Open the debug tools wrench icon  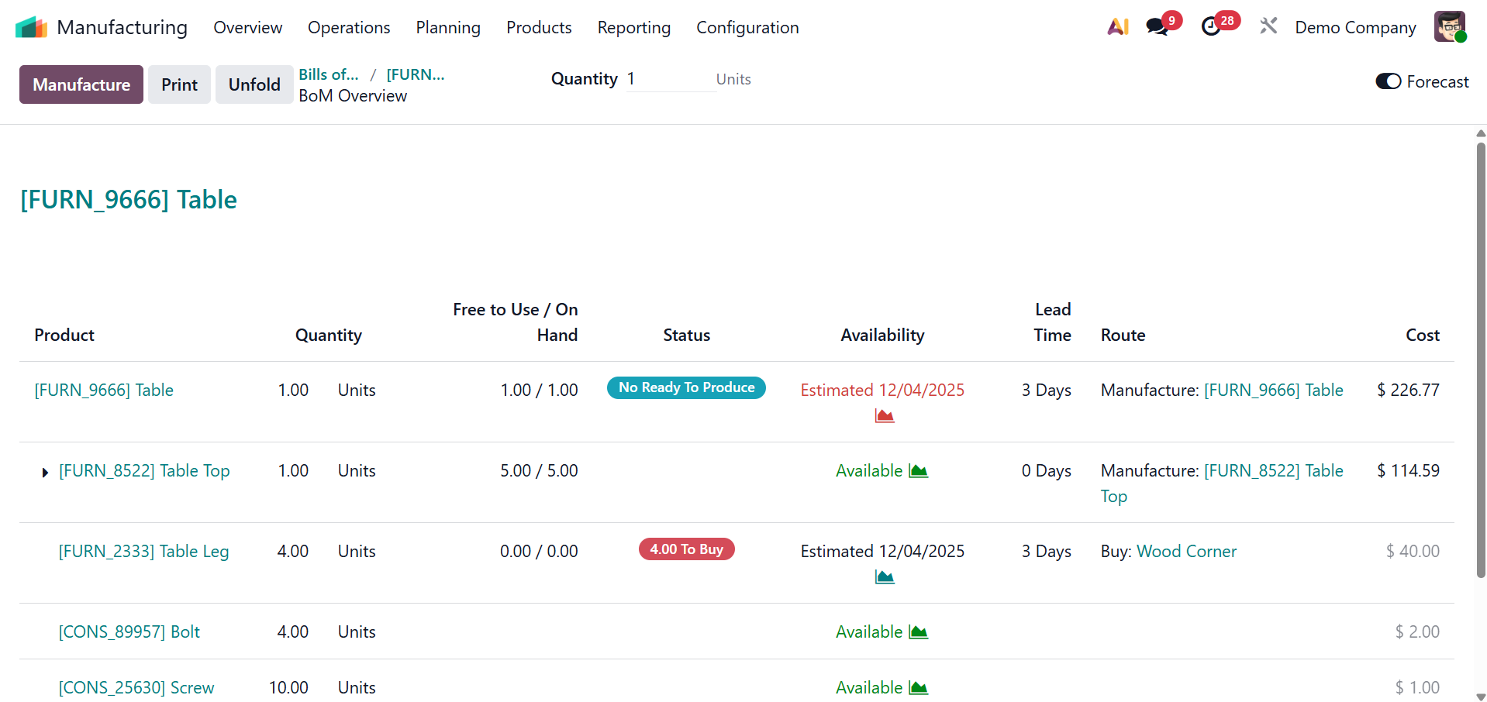click(1268, 26)
